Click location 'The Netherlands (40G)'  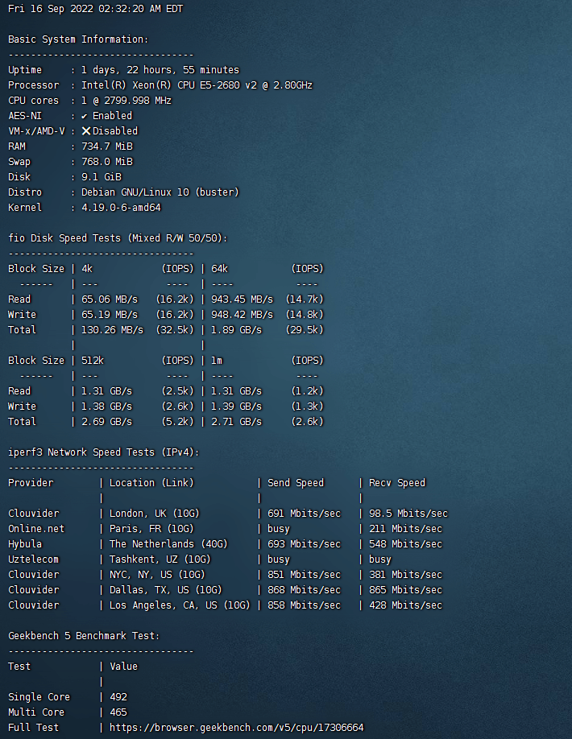click(169, 544)
